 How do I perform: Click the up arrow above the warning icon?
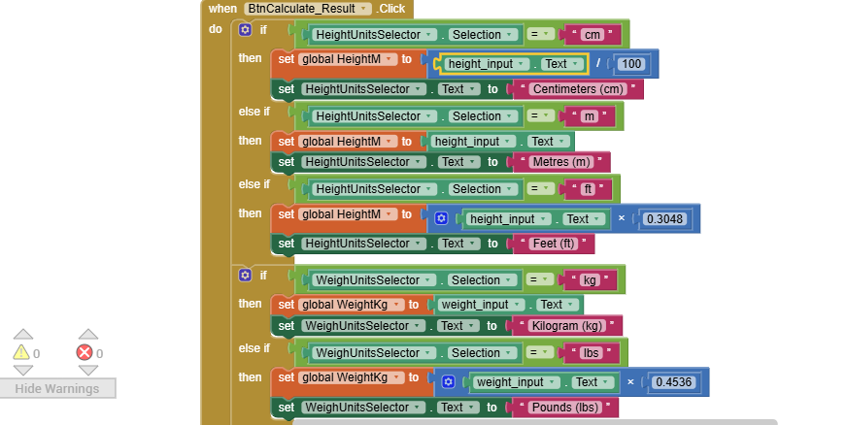click(22, 335)
